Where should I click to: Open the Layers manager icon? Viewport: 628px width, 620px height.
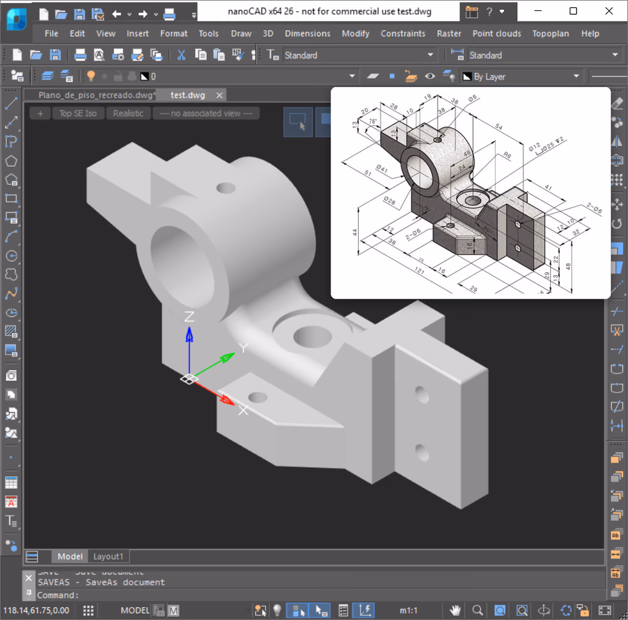coord(47,76)
